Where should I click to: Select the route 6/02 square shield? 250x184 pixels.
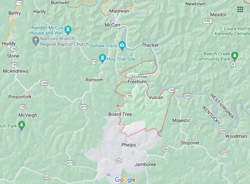(207, 21)
